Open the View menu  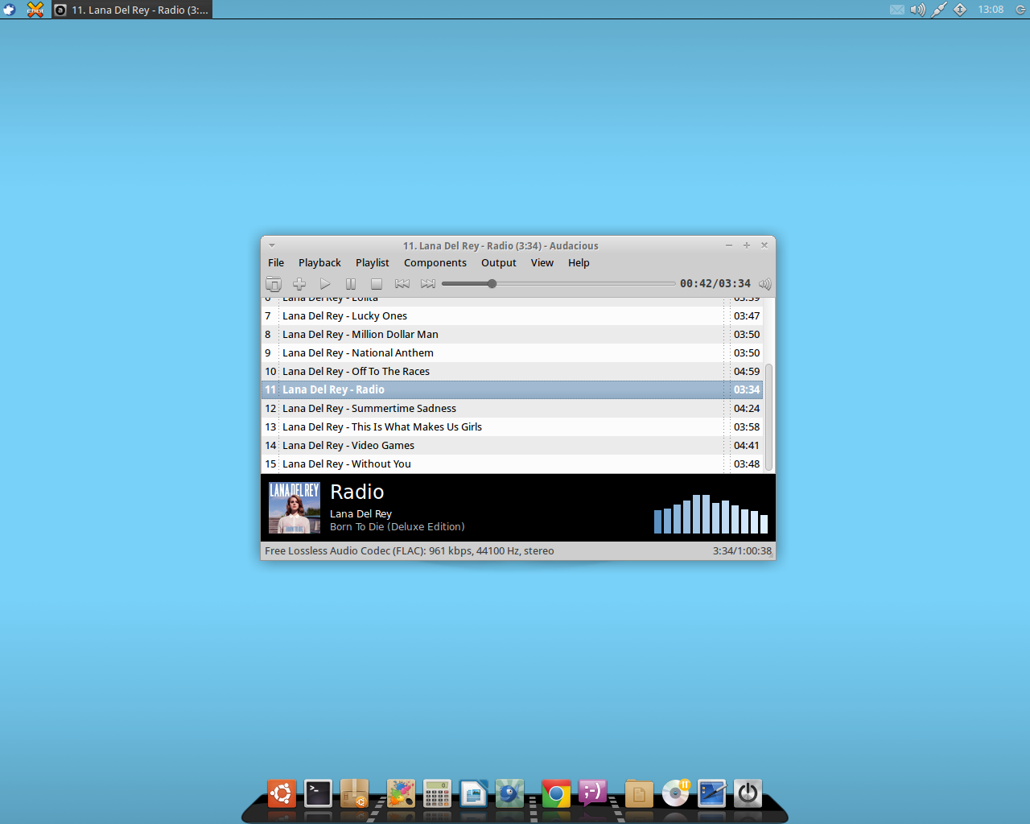(542, 262)
